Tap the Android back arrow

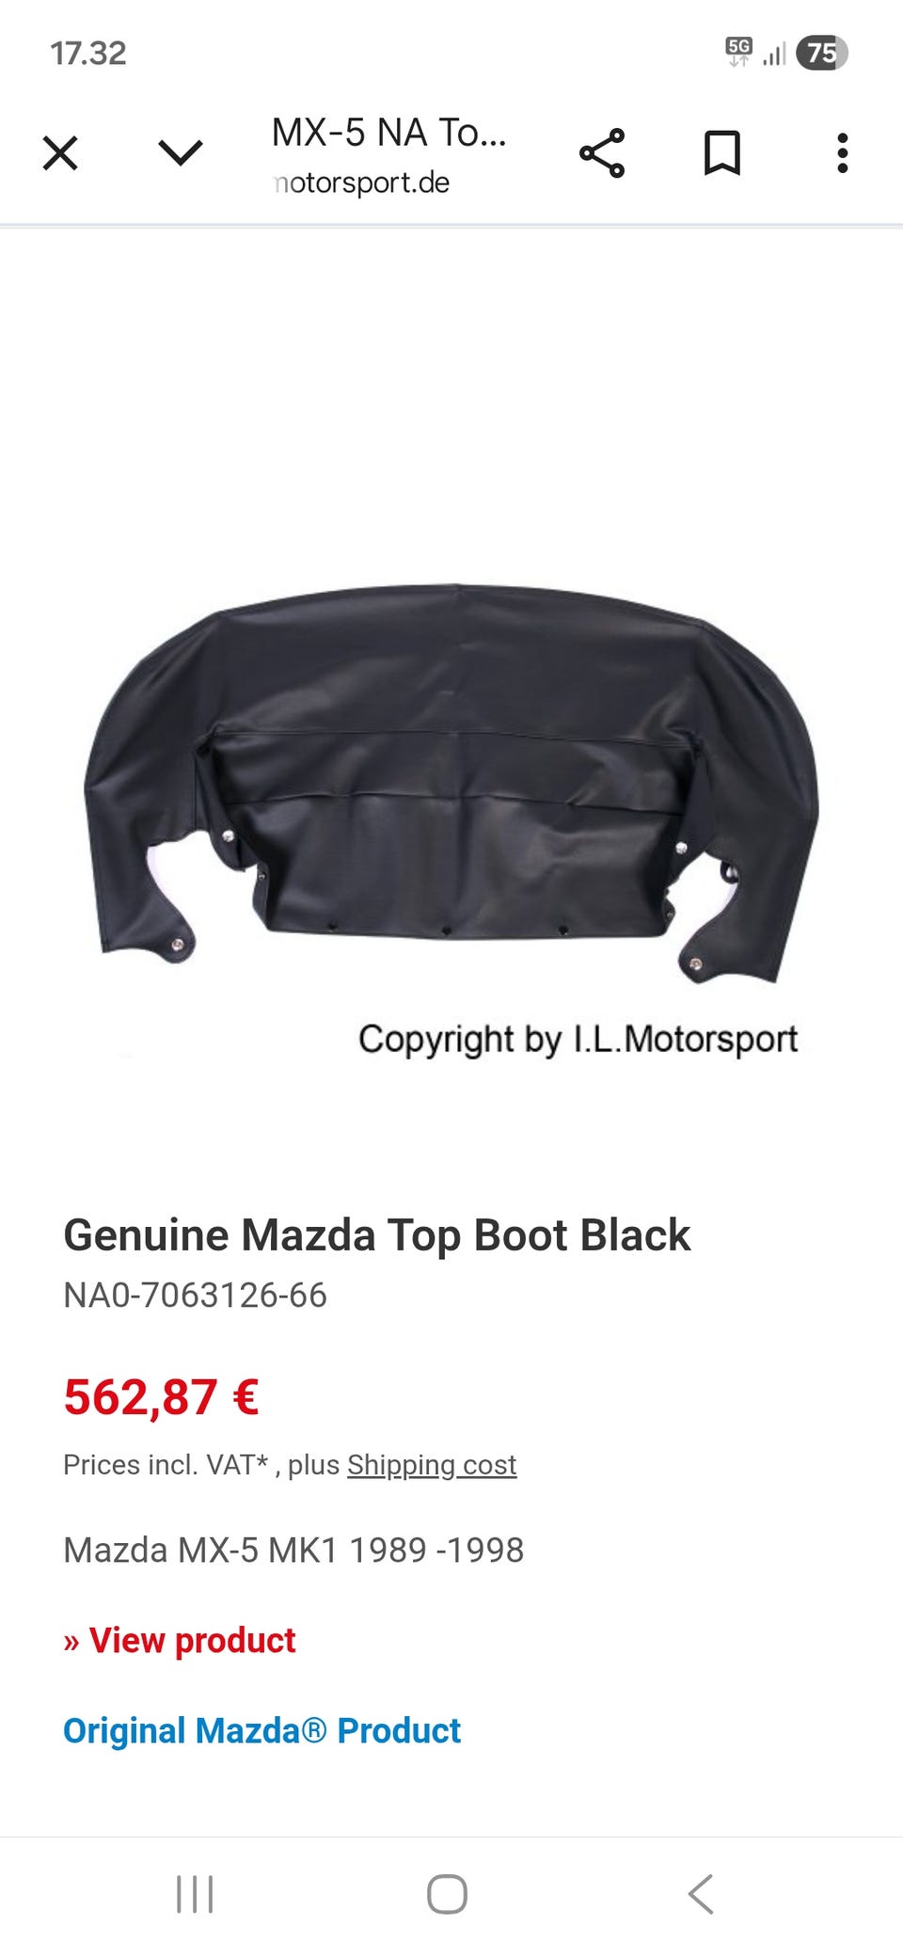tap(701, 1894)
